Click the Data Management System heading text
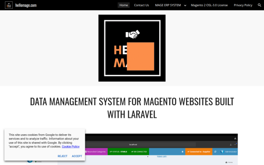 tap(132, 108)
